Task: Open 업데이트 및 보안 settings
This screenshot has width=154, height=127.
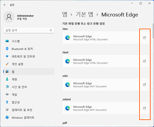Action: click(29, 110)
